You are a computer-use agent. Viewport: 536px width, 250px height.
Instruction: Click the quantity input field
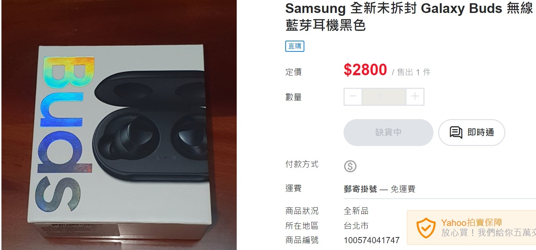tap(384, 96)
